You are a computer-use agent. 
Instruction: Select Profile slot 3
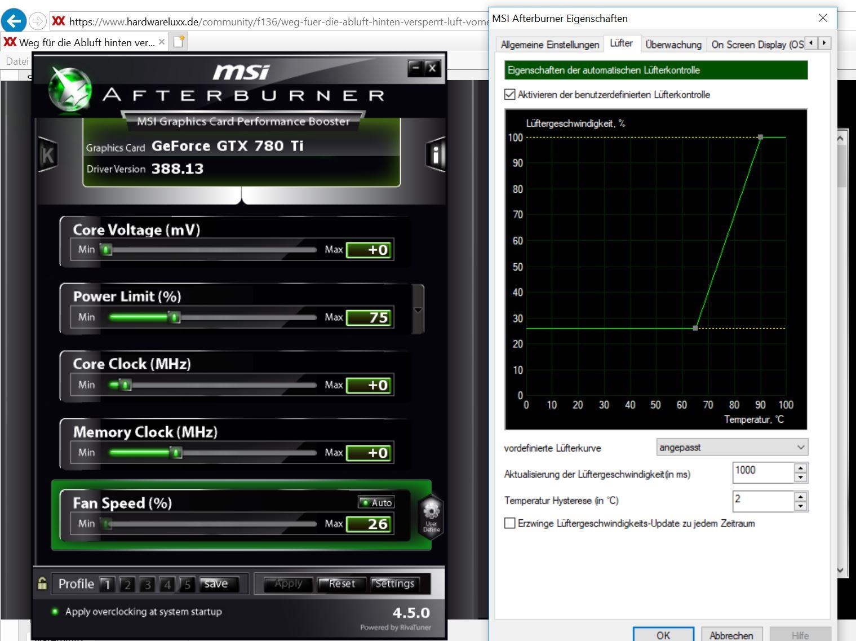click(147, 585)
